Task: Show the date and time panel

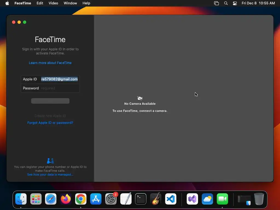Action: (258, 3)
